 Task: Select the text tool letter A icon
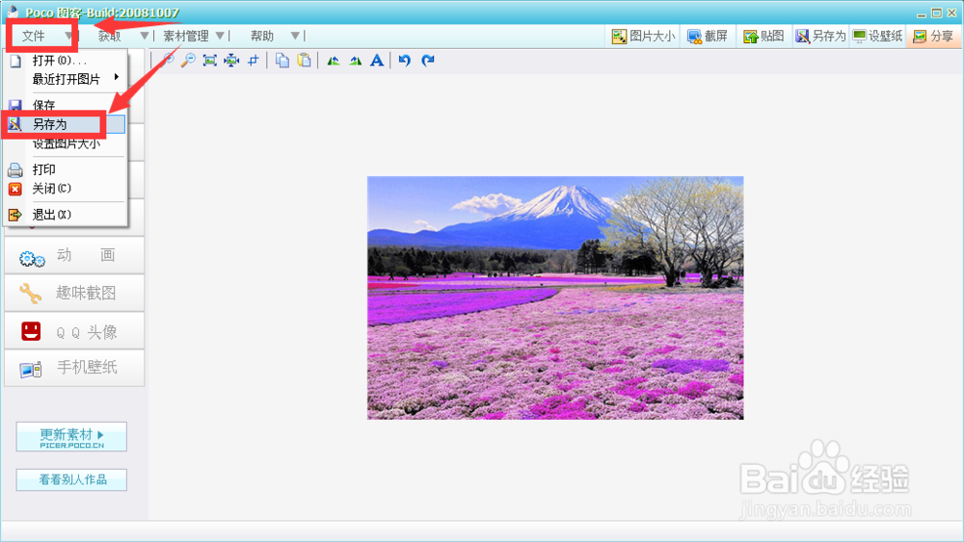point(377,60)
